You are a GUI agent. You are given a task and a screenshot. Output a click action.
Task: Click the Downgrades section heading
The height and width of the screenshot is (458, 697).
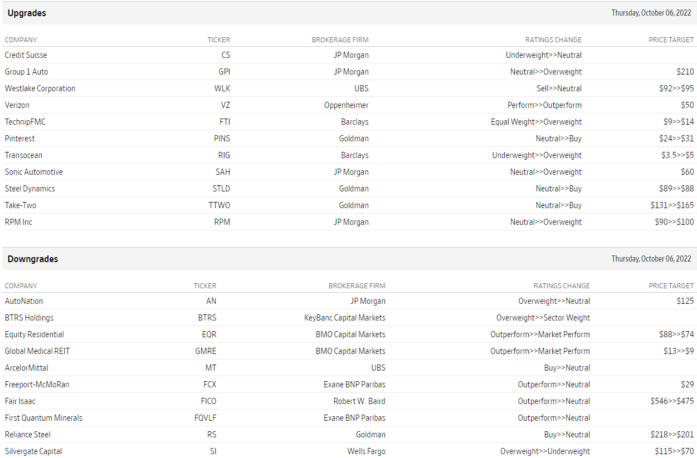33,259
